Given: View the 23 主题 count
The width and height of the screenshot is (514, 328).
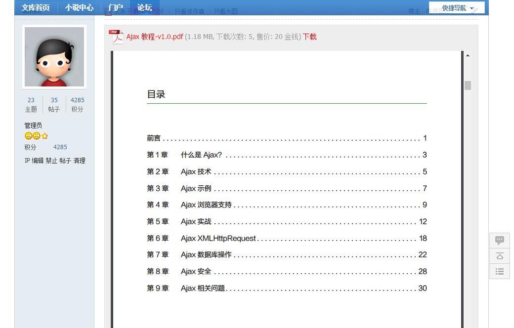Looking at the screenshot, I should [31, 105].
